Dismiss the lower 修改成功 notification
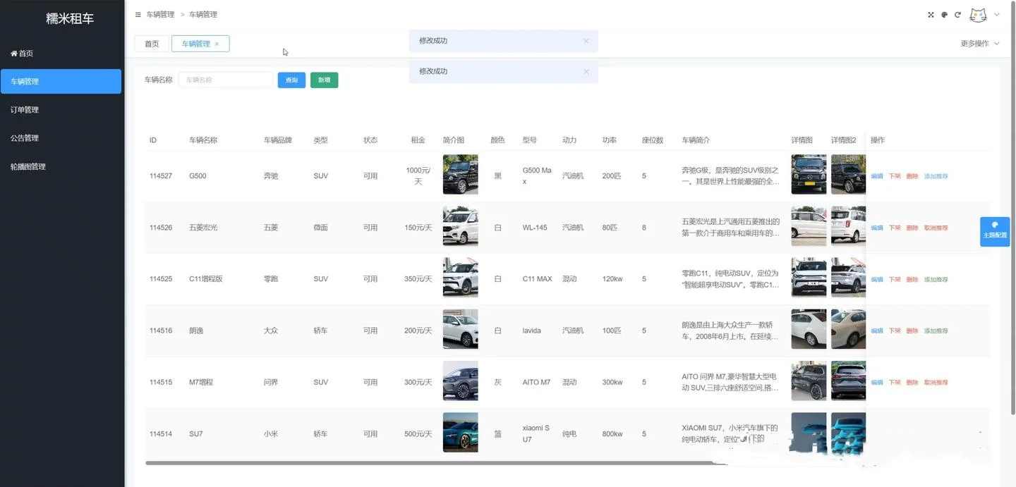 point(586,72)
